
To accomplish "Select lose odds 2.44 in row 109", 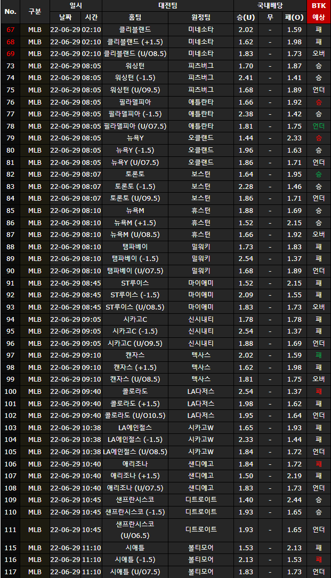I will pyautogui.click(x=294, y=500).
